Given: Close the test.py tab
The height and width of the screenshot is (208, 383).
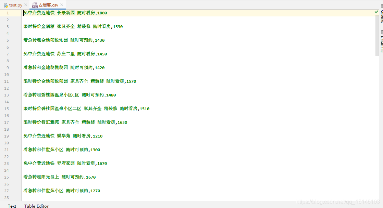Looking at the screenshot, I should click(x=26, y=5).
